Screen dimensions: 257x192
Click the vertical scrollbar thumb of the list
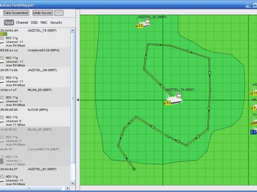pyautogui.click(x=73, y=98)
